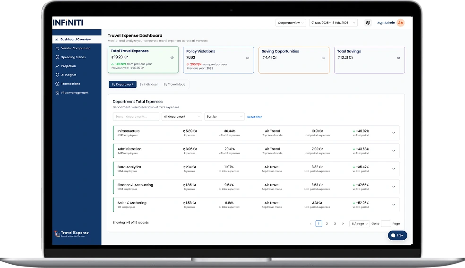This screenshot has width=465, height=268.
Task: Click the Reset filter link
Action: [254, 117]
